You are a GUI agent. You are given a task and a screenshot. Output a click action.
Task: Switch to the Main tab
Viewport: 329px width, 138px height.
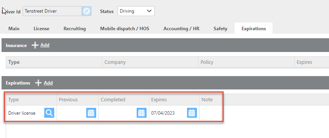tap(14, 29)
